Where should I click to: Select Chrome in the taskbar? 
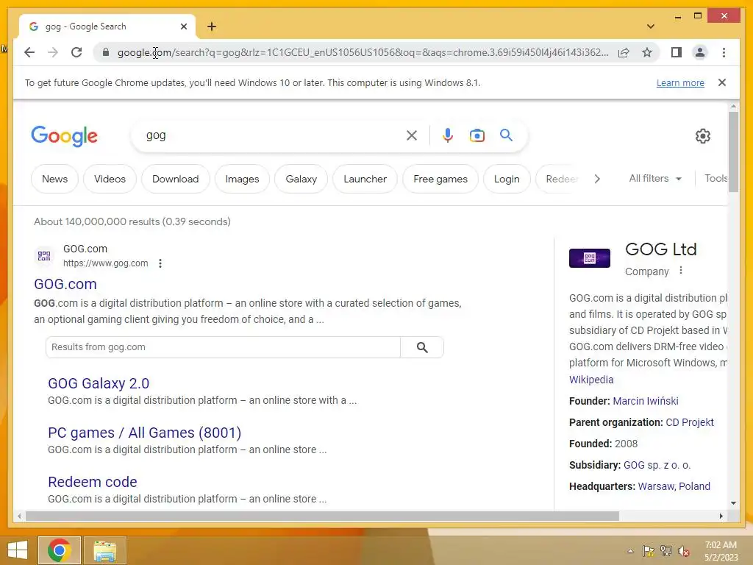pos(60,550)
